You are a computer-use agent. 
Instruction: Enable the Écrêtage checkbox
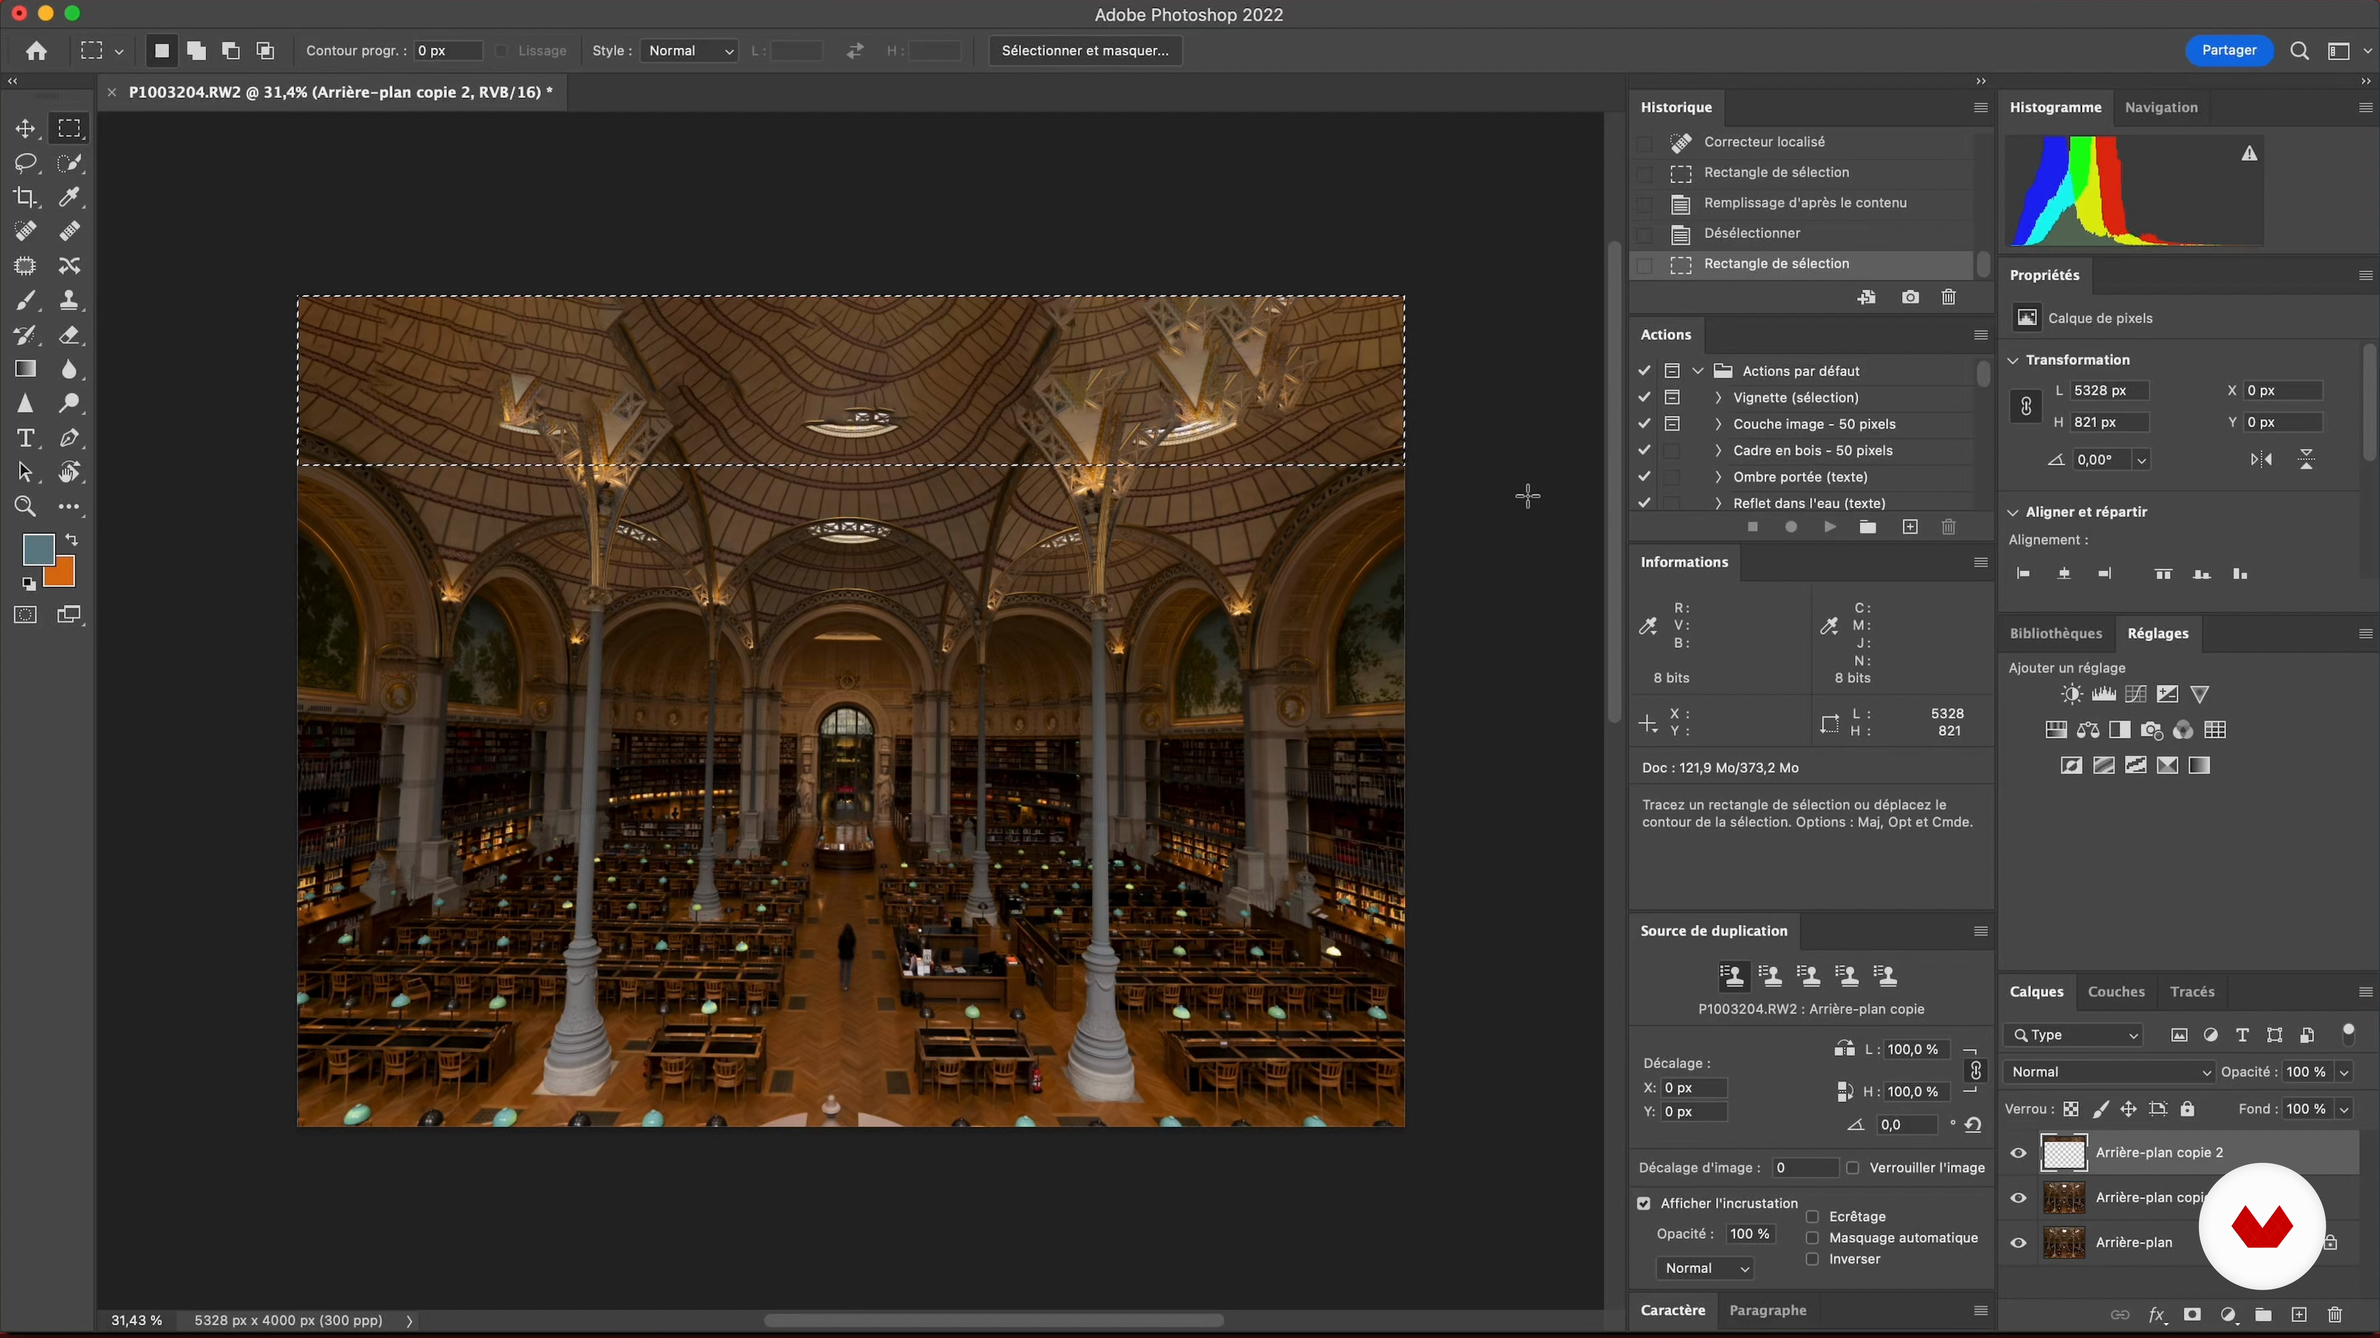[x=1813, y=1217]
